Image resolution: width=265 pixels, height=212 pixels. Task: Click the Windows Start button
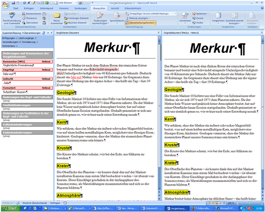[x=10, y=208]
